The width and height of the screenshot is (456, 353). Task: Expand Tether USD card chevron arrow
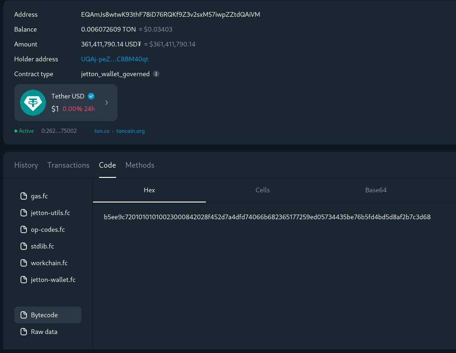(x=106, y=103)
